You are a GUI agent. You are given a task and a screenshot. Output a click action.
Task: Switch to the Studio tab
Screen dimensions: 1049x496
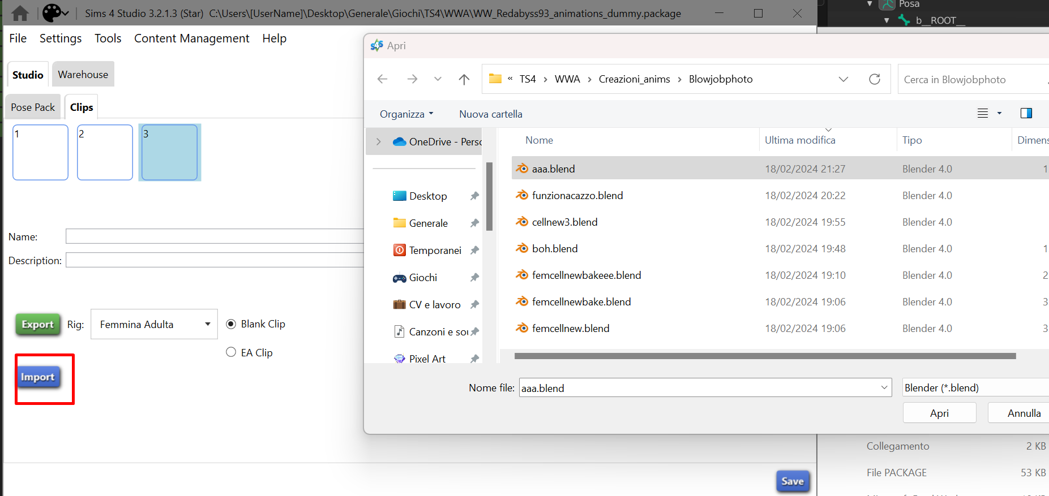28,75
